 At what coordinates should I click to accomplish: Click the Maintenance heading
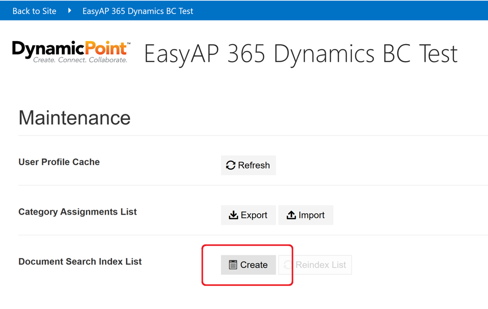pyautogui.click(x=74, y=118)
